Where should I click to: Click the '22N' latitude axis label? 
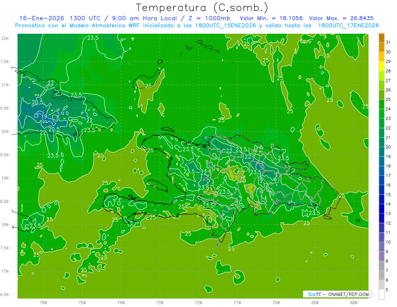(x=5, y=38)
